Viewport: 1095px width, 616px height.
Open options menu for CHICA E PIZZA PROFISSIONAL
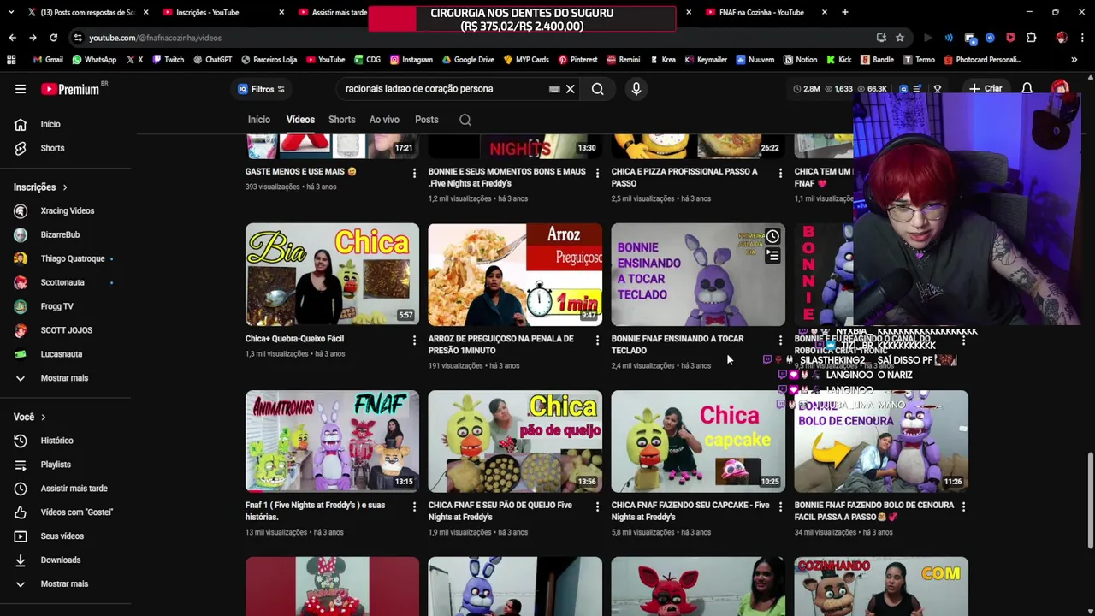pos(780,173)
